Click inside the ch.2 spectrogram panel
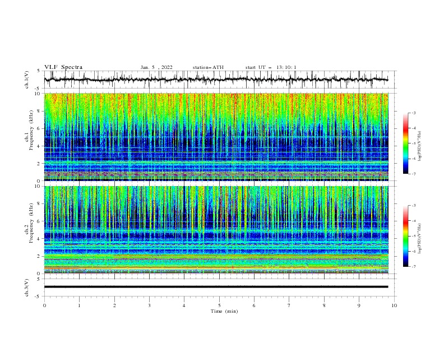This screenshot has width=444, height=343. click(216, 230)
